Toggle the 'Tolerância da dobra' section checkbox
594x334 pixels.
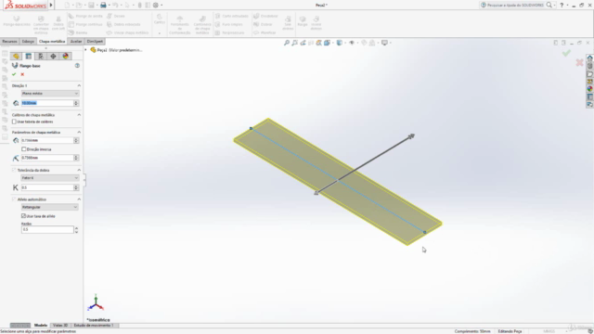click(x=14, y=170)
